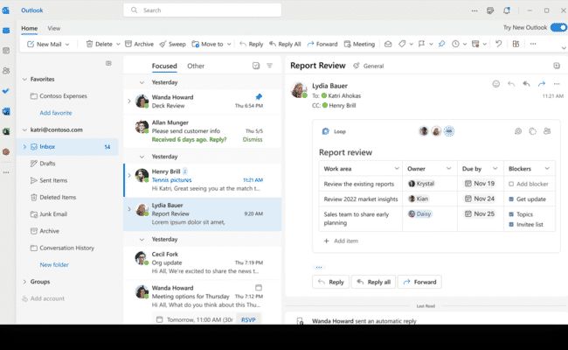Open the View ribbon tab
This screenshot has height=350, width=568.
tap(54, 29)
